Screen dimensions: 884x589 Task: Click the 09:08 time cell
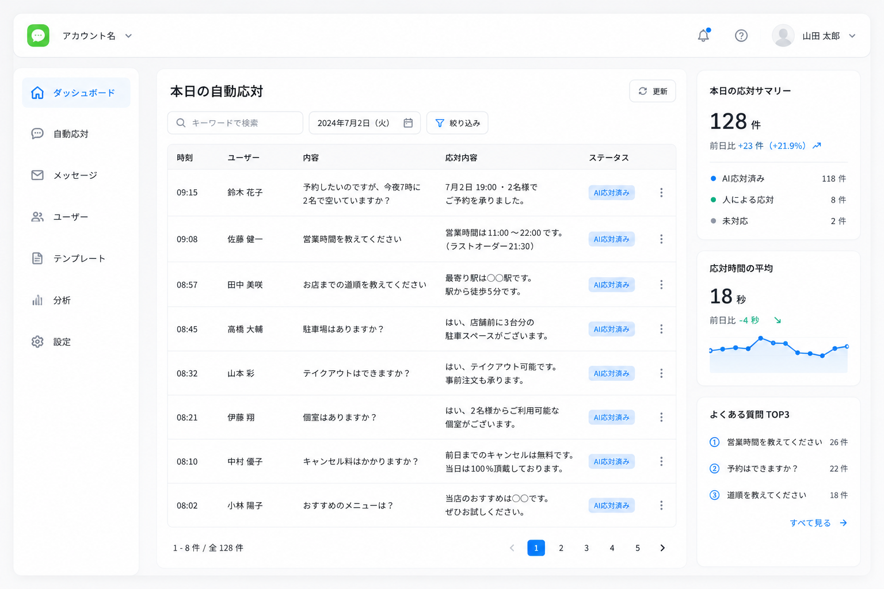[x=187, y=239]
